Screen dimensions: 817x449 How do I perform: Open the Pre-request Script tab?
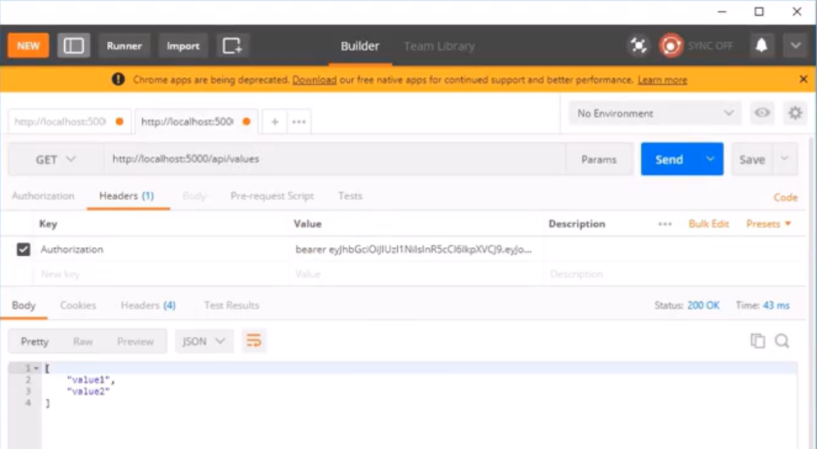pos(272,195)
